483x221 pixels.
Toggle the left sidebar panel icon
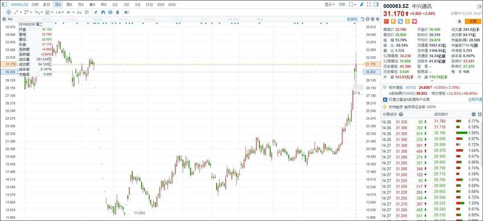[x=4, y=4]
